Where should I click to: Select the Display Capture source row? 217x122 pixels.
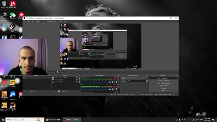(66, 82)
